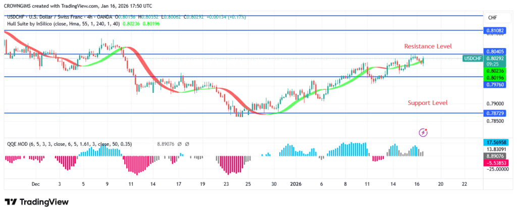Click the 0.78729 support price label
This screenshot has height=214, width=517.
pos(495,113)
